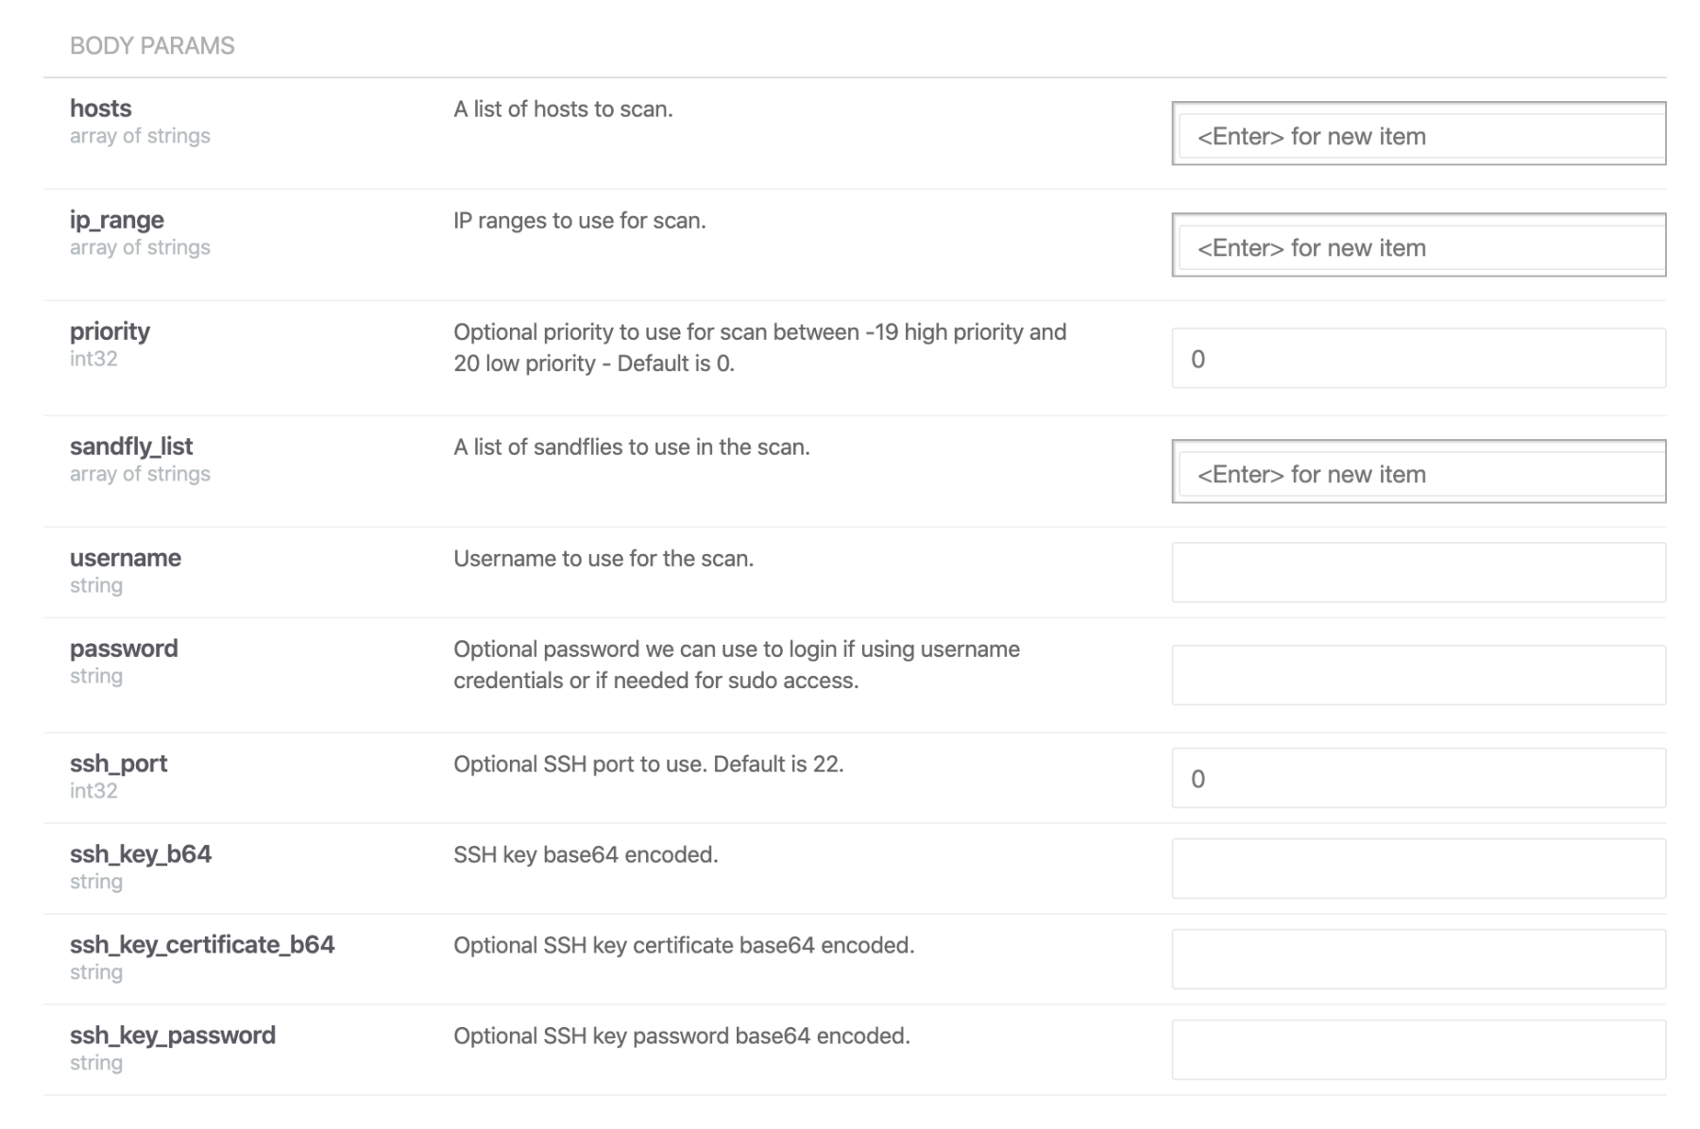
Task: Click the priority parameter label
Action: tap(110, 331)
